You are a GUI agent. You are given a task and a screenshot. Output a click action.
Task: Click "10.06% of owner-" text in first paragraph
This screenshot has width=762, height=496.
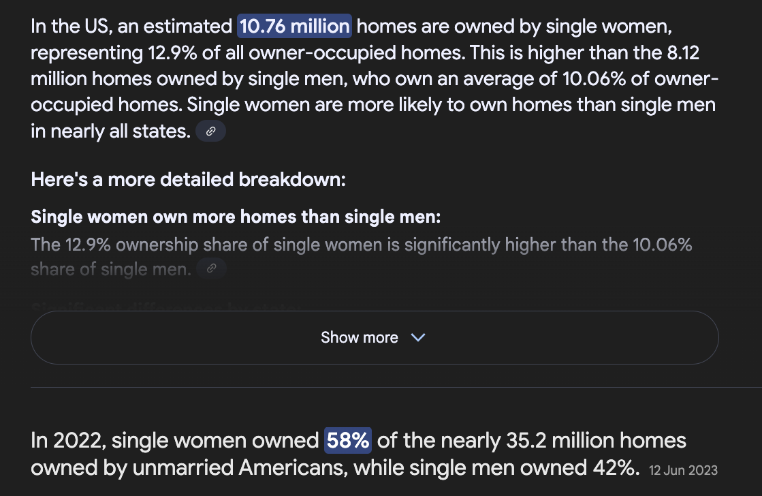pyautogui.click(x=640, y=79)
